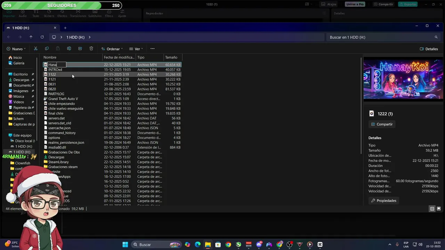Add a new Explorer tab with plus

(65, 28)
